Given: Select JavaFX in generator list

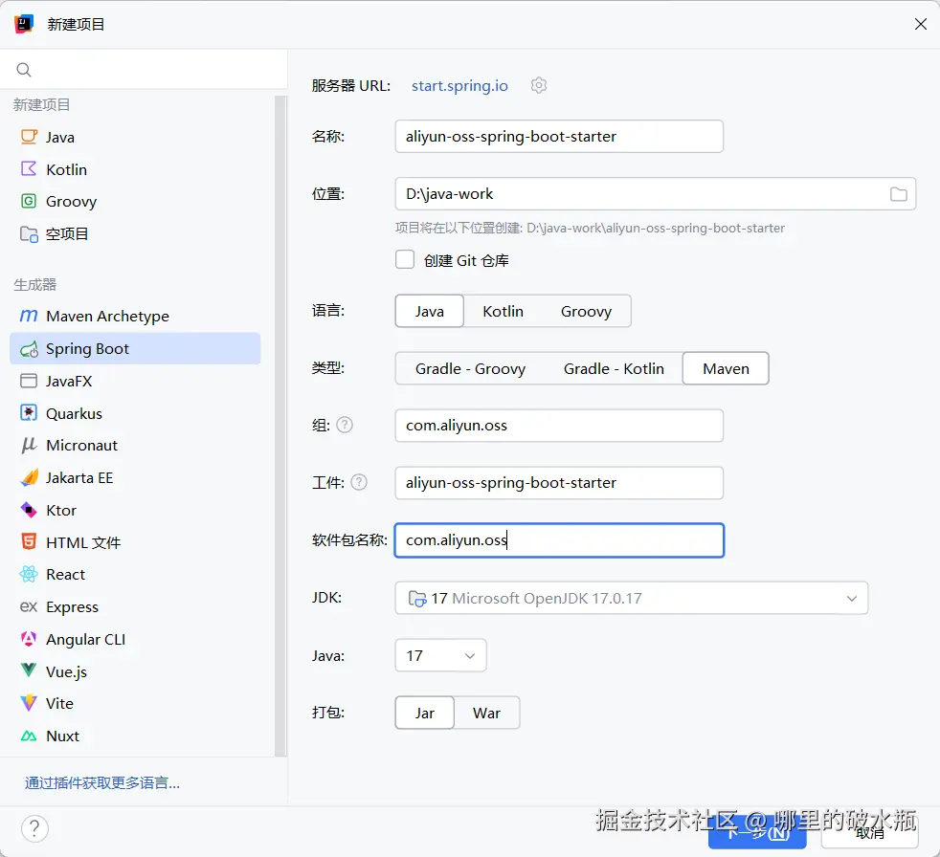Looking at the screenshot, I should [136, 381].
